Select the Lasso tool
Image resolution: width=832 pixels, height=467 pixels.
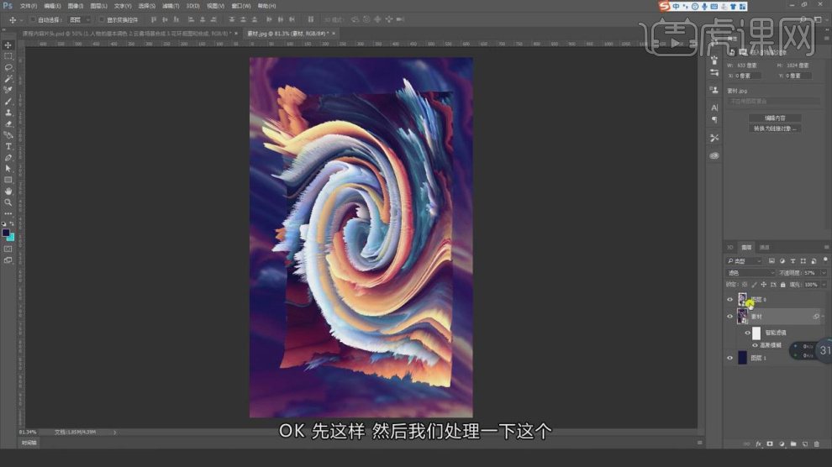point(8,68)
